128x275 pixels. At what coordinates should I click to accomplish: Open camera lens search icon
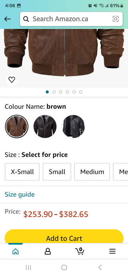116,19
